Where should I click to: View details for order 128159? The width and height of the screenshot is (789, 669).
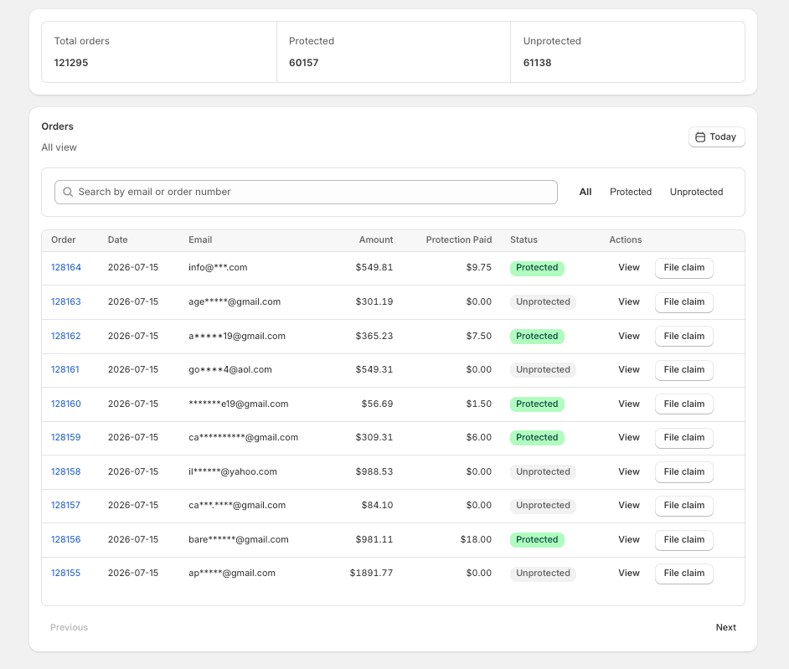click(629, 437)
